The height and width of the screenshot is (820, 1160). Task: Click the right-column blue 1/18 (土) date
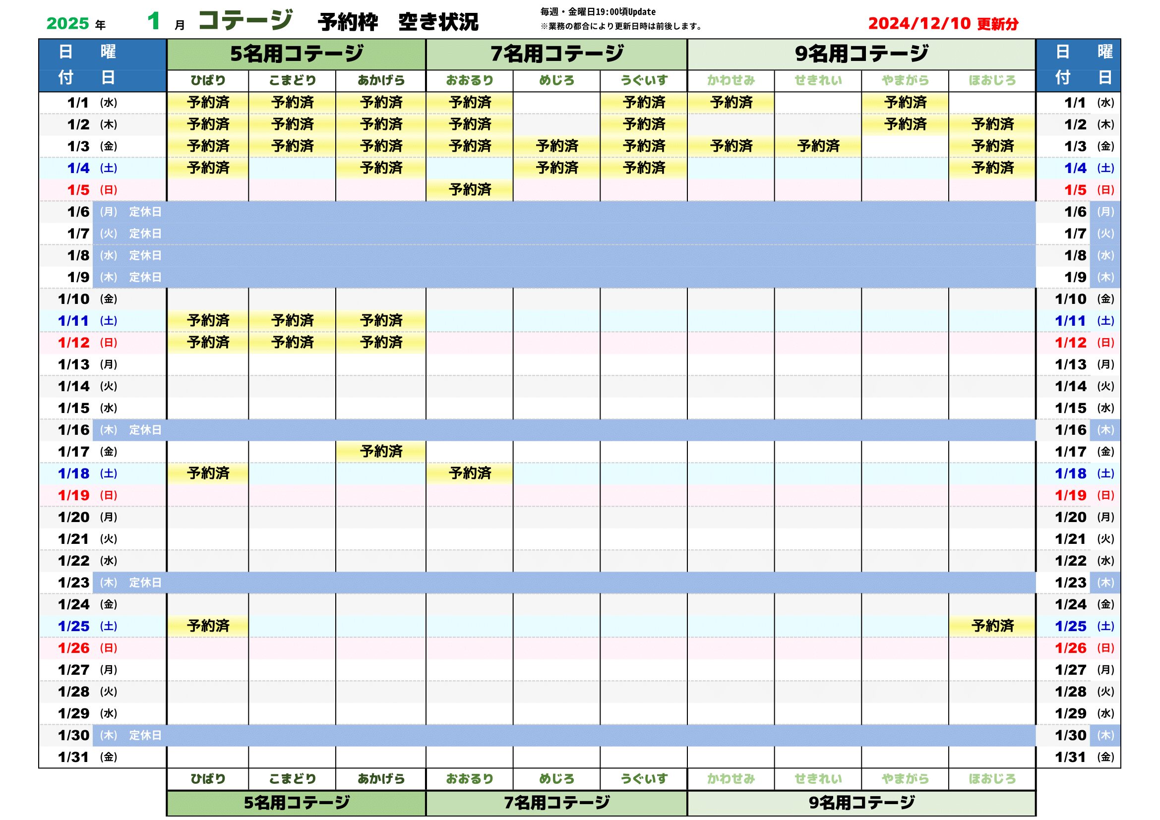click(1085, 473)
